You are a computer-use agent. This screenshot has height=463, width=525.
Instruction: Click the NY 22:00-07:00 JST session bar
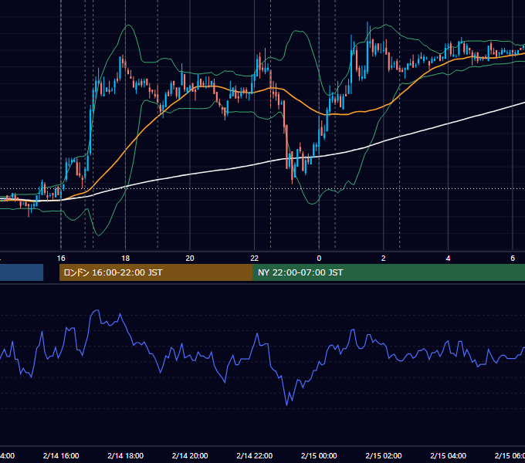pos(388,272)
